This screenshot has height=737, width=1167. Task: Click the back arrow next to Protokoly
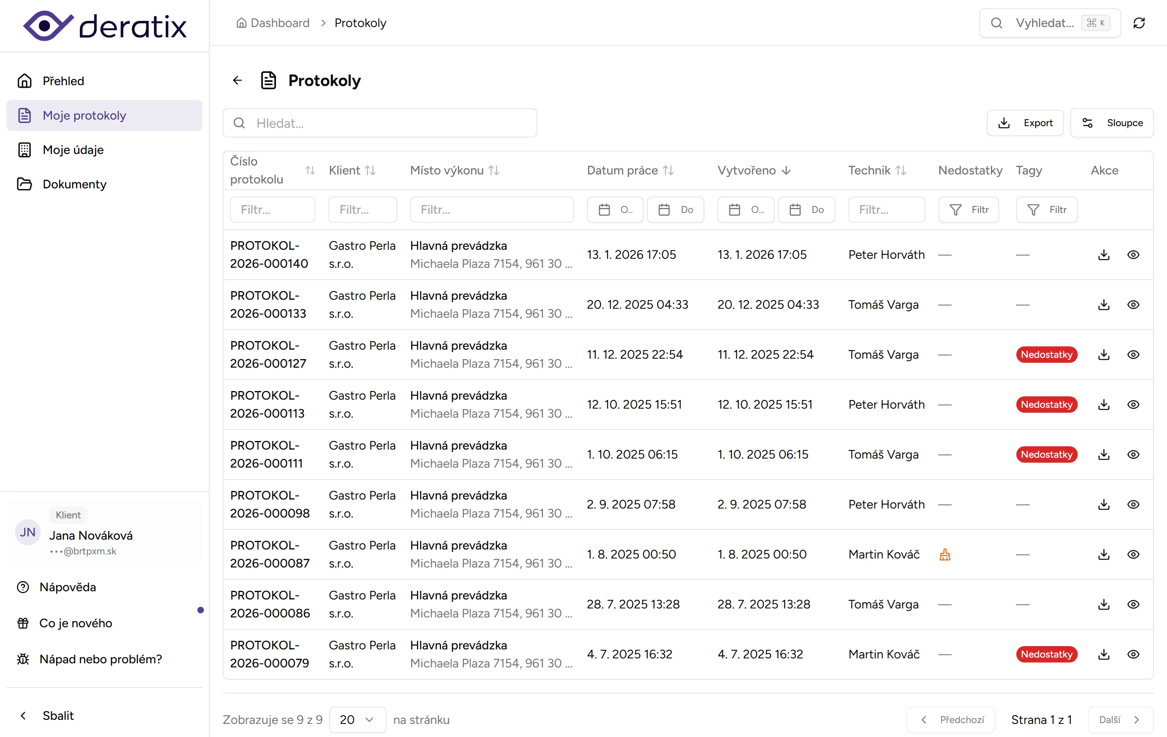237,80
